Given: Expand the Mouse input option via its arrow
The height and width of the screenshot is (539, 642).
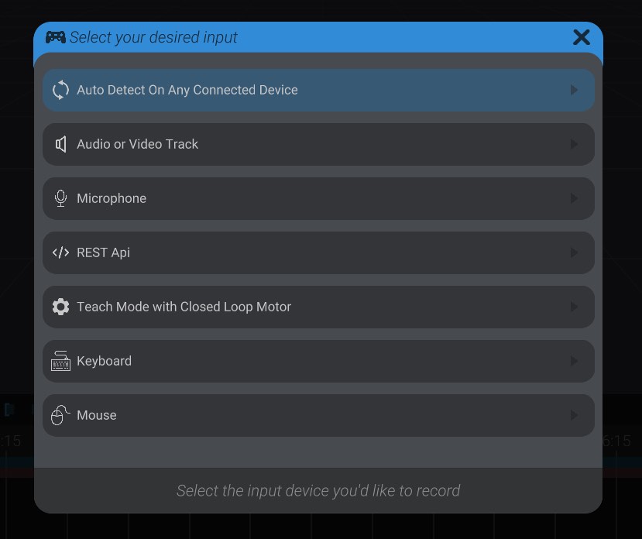Looking at the screenshot, I should [x=574, y=415].
